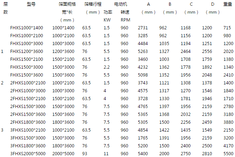Click the 2.2 power value cell
Viewport: 235px width, 157px height.
click(106, 67)
